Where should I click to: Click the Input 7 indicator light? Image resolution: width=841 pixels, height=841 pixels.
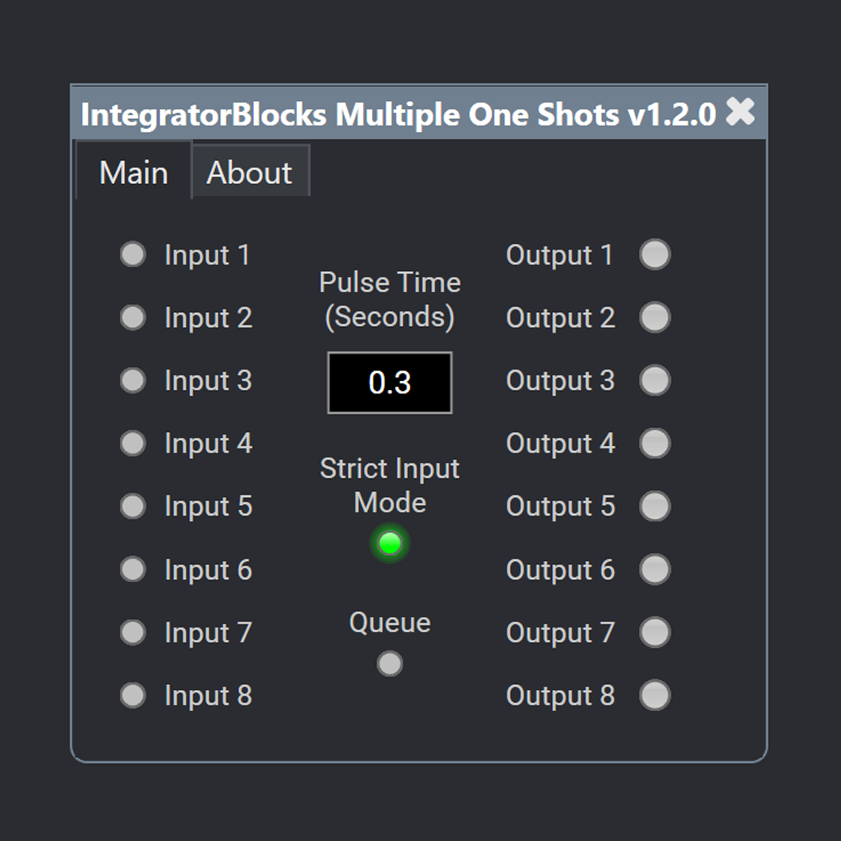pyautogui.click(x=132, y=632)
